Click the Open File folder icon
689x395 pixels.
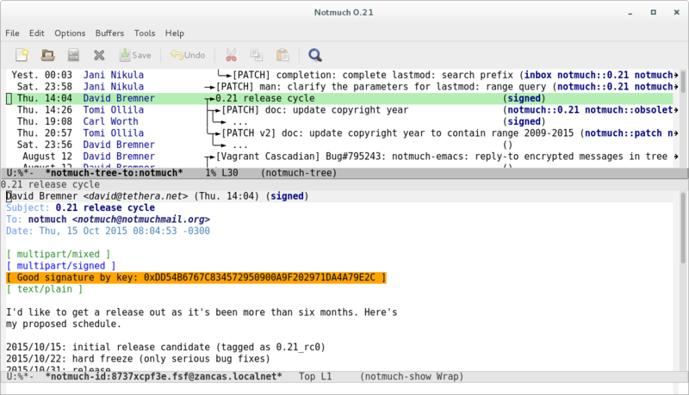click(48, 55)
